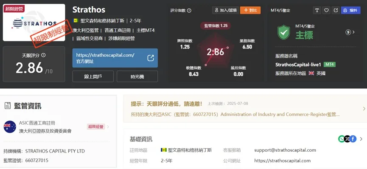Expand the MT4/5 identification arrow next to 9
The image size is (367, 169).
click(x=353, y=32)
